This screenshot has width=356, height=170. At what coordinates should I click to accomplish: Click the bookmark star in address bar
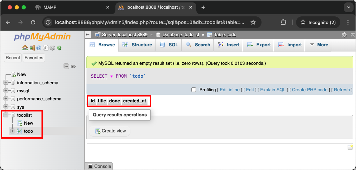[253, 22]
